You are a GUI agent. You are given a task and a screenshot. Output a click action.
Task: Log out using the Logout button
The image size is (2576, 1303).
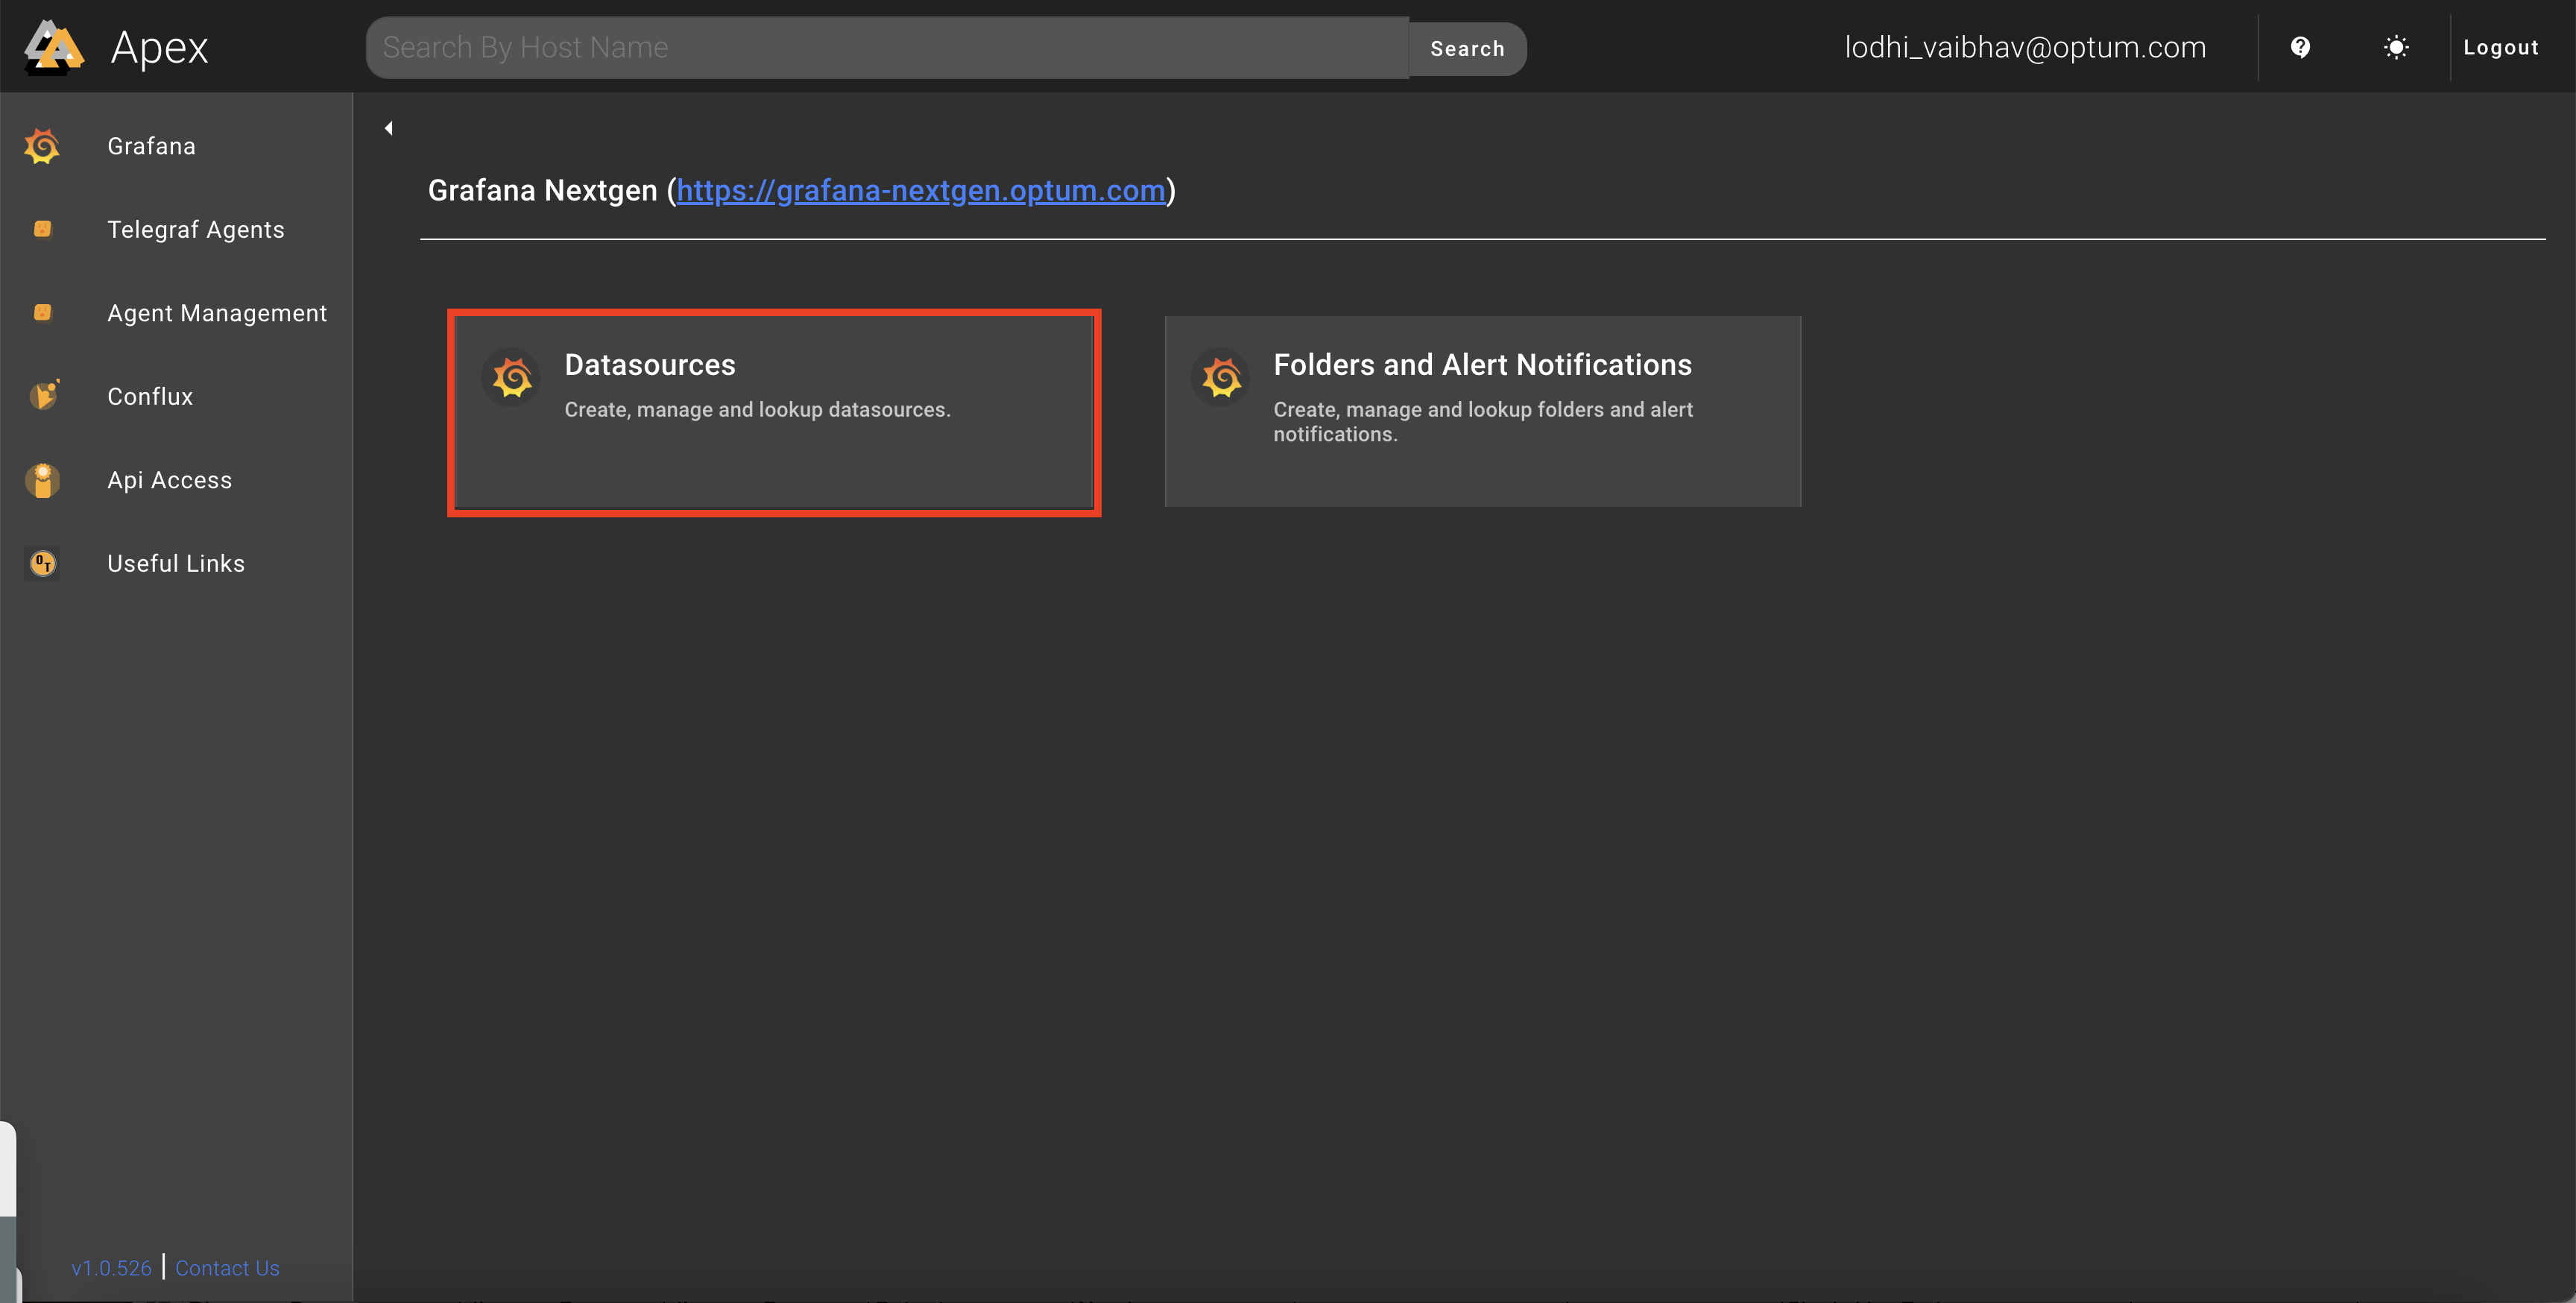2501,47
